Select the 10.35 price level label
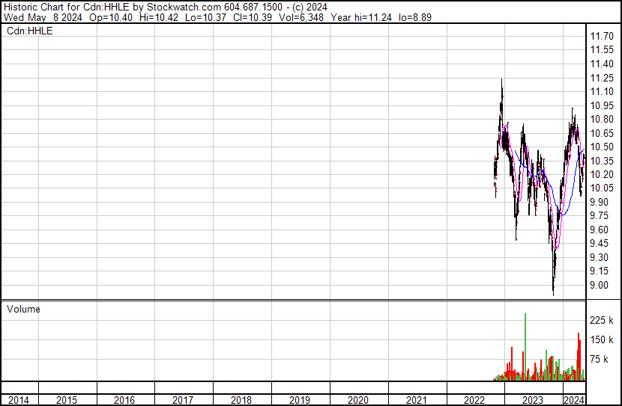This screenshot has width=622, height=406. point(602,161)
